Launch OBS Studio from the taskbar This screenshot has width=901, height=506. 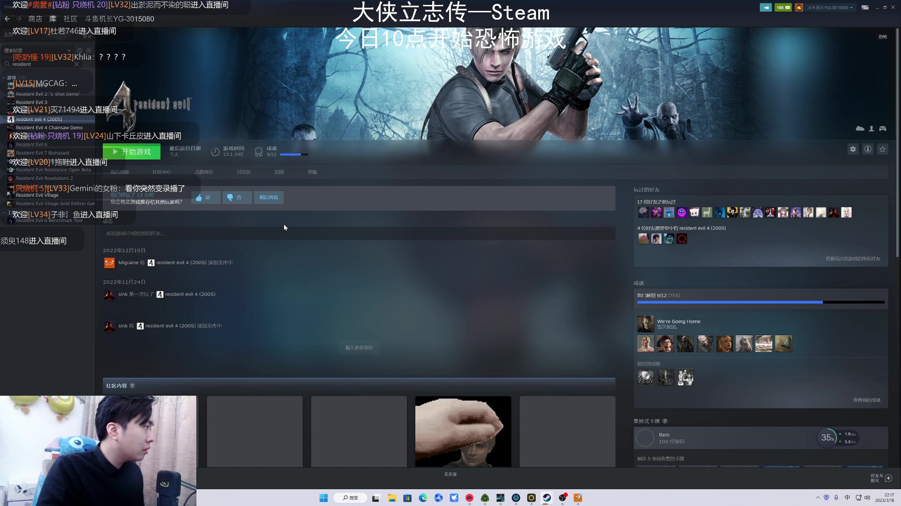tap(563, 498)
